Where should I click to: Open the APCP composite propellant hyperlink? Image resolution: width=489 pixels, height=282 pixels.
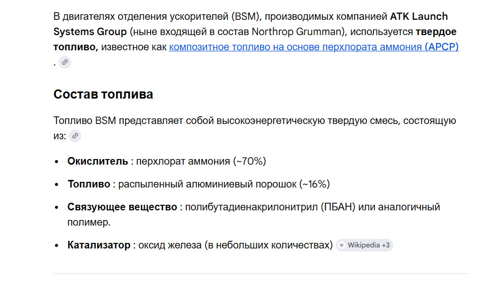click(313, 47)
